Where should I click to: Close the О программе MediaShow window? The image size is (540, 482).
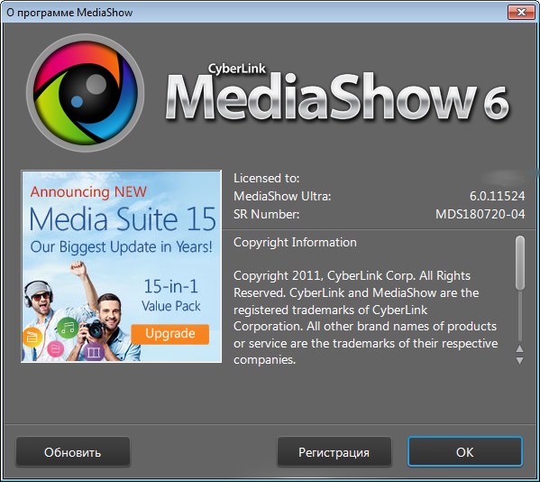pos(521,13)
